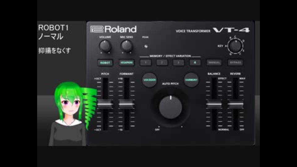Click the PITCH slider handle
The height and width of the screenshot is (167, 297).
click(105, 104)
